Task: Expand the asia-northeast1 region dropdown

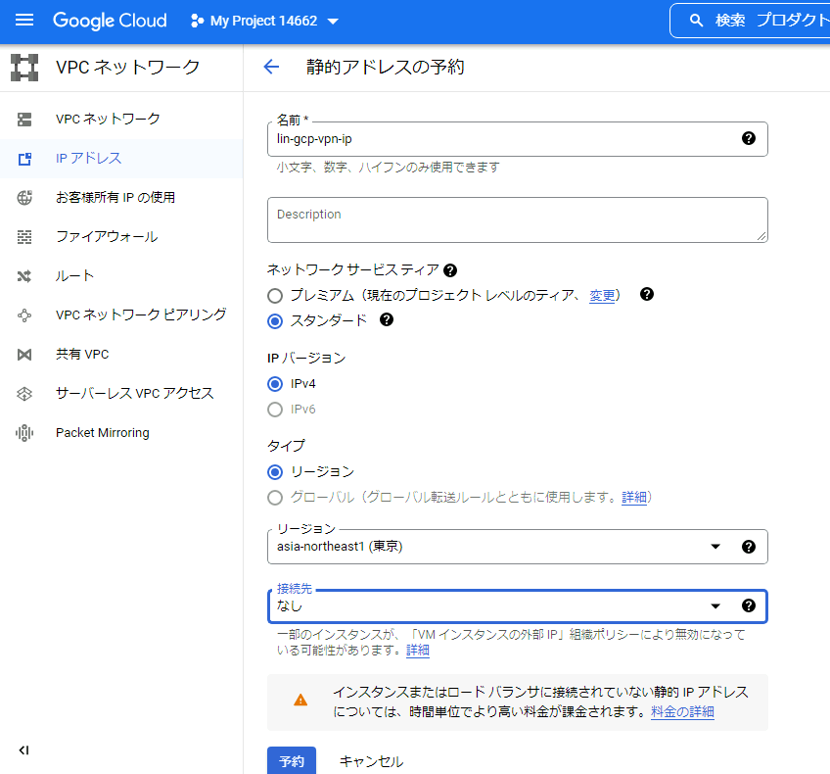Action: [x=715, y=547]
